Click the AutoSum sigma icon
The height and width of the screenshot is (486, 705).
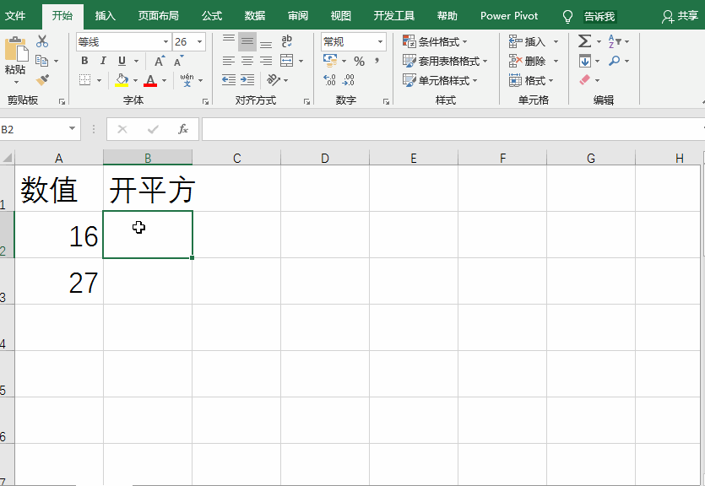tap(584, 41)
